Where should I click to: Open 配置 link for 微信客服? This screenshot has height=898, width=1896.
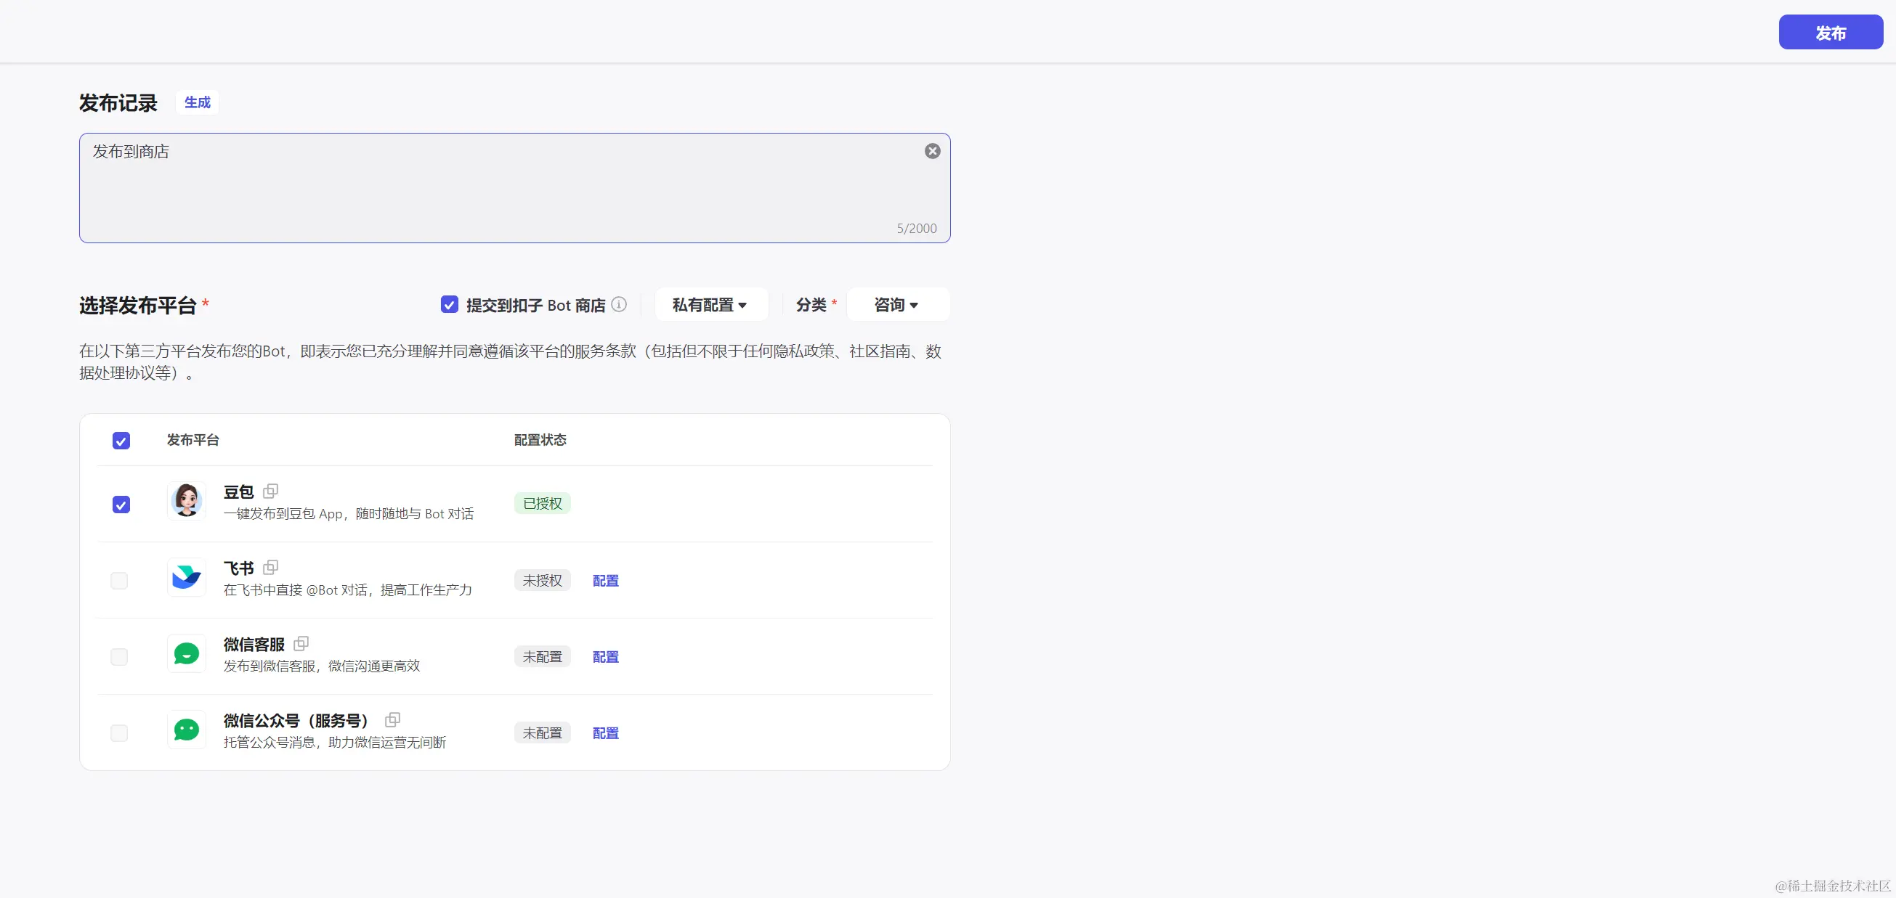(605, 657)
